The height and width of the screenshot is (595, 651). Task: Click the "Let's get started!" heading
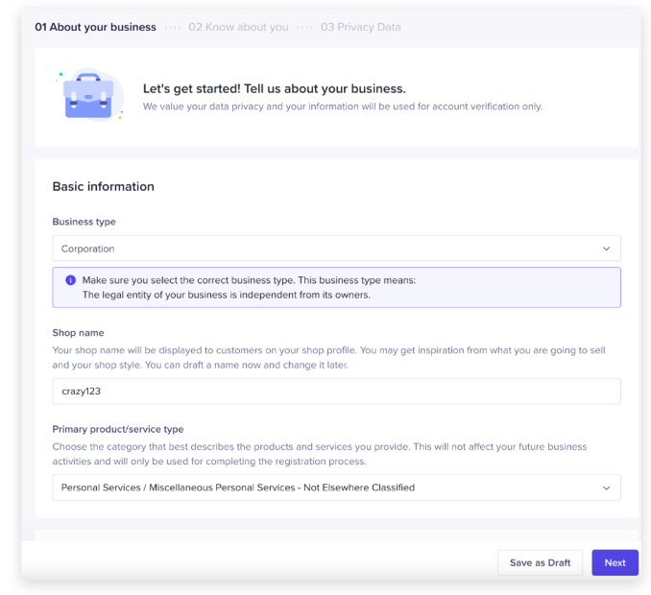tap(274, 88)
